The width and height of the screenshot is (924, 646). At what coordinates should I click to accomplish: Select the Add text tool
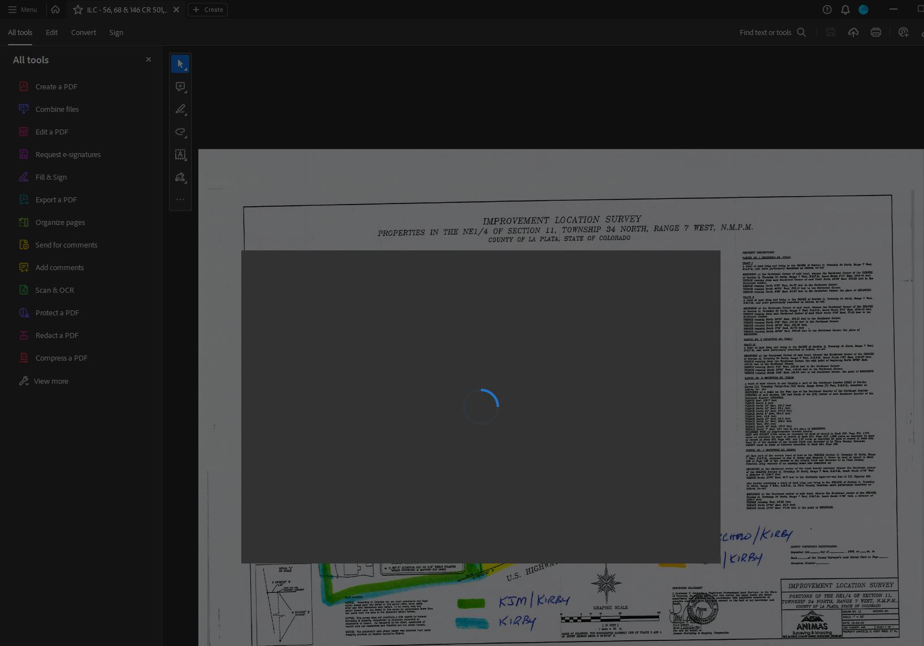tap(180, 155)
